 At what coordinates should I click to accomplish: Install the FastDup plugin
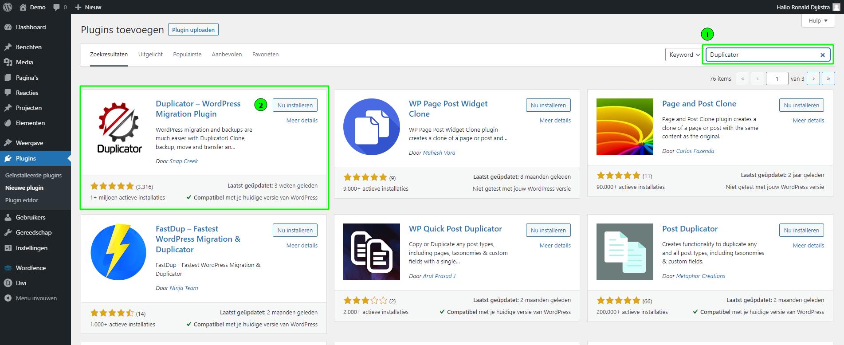[x=295, y=230]
